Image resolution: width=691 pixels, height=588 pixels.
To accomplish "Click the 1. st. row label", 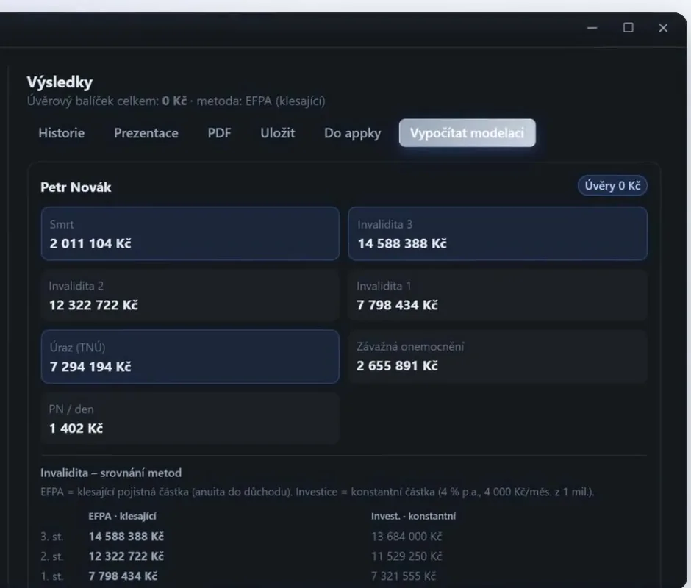I will [x=52, y=576].
